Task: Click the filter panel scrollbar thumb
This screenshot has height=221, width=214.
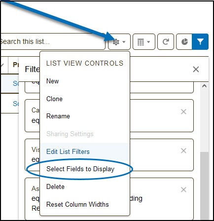Action: [x=204, y=186]
